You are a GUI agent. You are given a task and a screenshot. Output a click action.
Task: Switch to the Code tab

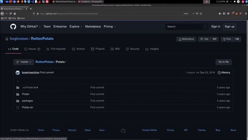(x=14, y=49)
